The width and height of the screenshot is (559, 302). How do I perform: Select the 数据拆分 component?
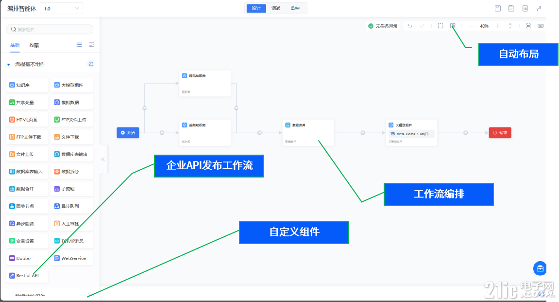(72, 171)
